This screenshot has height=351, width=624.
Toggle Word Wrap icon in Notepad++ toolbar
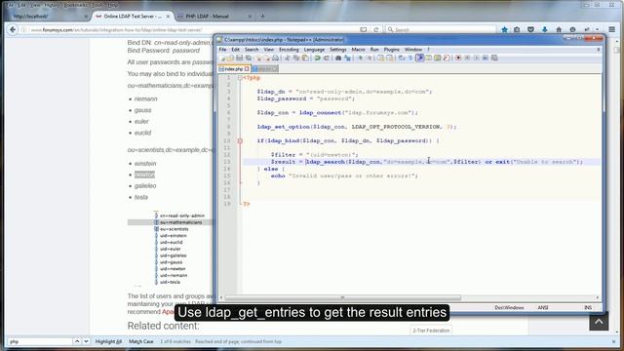(x=401, y=58)
